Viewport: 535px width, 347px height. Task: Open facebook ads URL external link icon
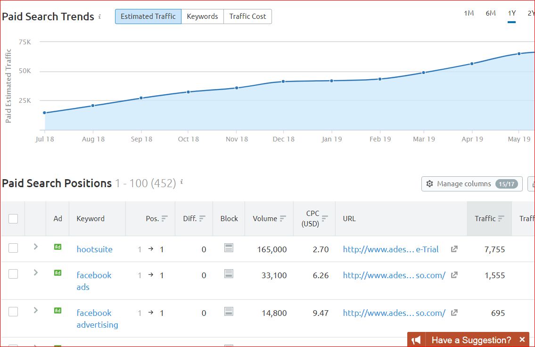pyautogui.click(x=454, y=275)
